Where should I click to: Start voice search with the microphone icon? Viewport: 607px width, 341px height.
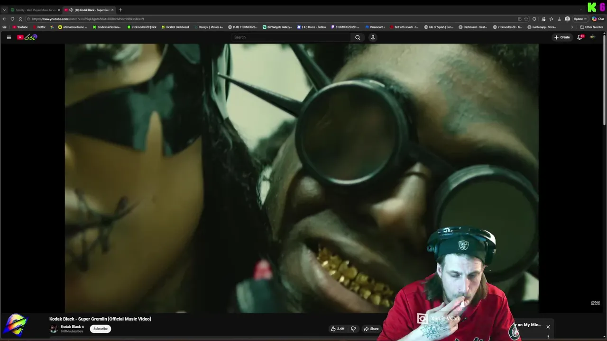point(373,37)
